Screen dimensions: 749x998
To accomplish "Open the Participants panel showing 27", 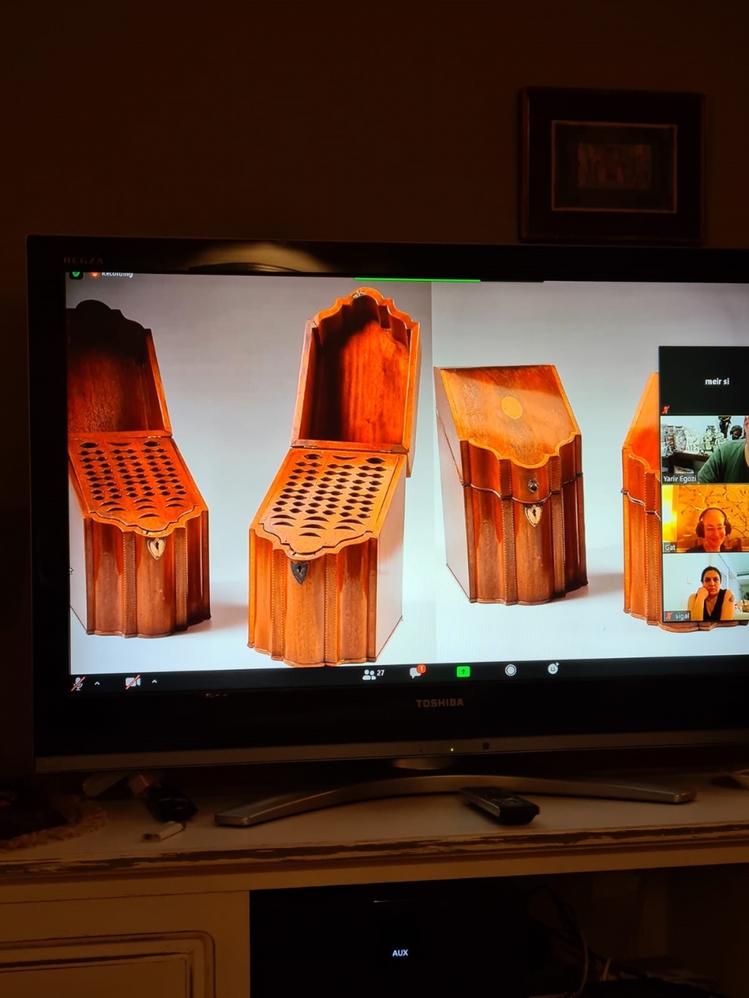I will click(373, 674).
